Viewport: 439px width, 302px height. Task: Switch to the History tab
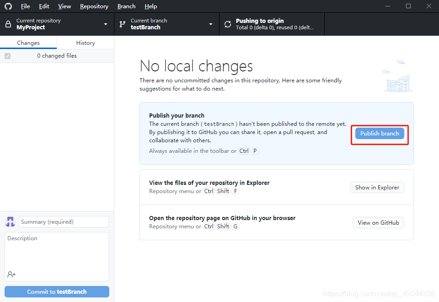click(86, 43)
